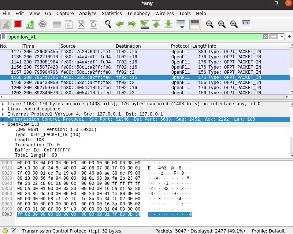This screenshot has height=234, width=293.
Task: Jump to the last packet
Action: tap(168, 24)
